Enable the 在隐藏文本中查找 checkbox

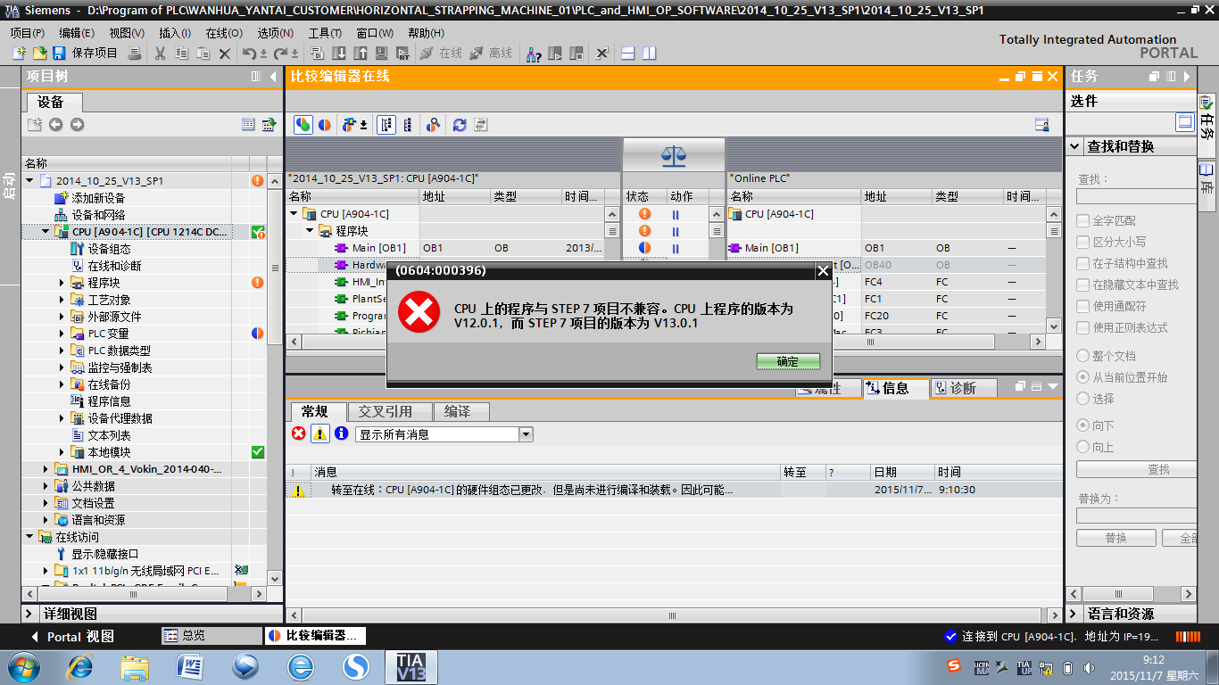(1083, 285)
